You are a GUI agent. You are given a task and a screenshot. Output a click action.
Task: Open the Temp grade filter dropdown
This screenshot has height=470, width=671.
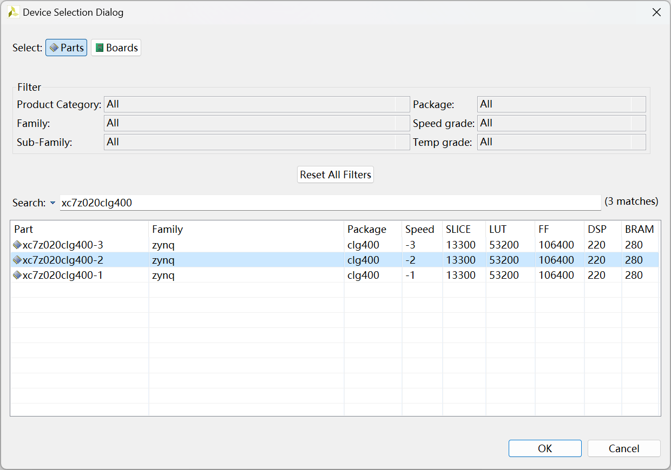[x=562, y=142]
